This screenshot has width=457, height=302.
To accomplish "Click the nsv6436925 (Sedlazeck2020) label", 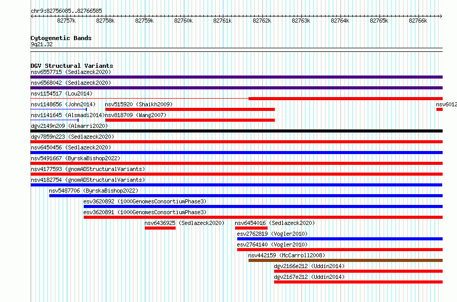I will click(184, 223).
